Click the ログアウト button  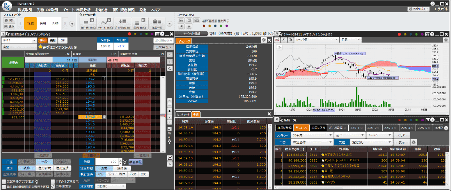[x=442, y=9]
